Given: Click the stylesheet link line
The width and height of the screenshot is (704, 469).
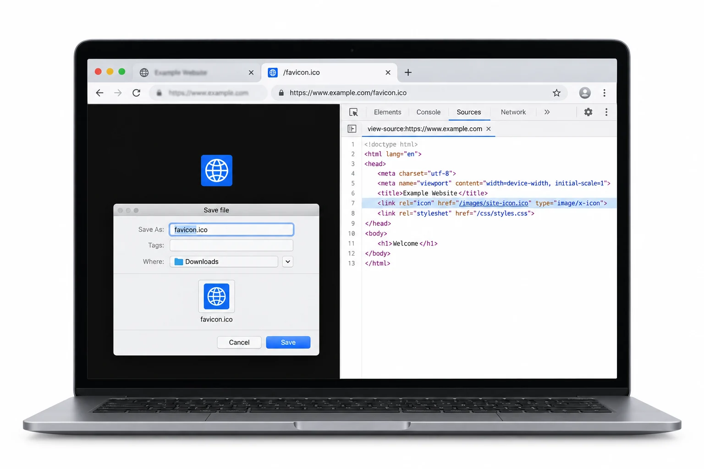Looking at the screenshot, I should click(456, 213).
